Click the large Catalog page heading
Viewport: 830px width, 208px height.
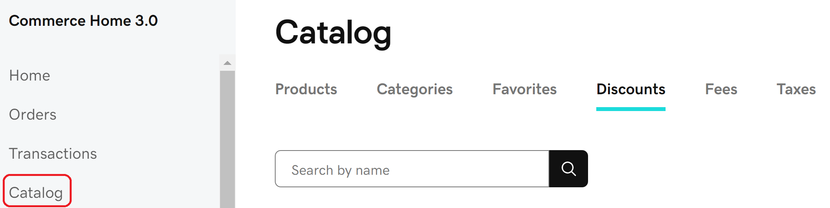click(x=333, y=32)
